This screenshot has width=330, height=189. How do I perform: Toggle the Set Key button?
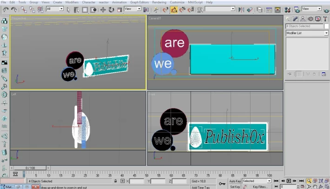(235, 187)
